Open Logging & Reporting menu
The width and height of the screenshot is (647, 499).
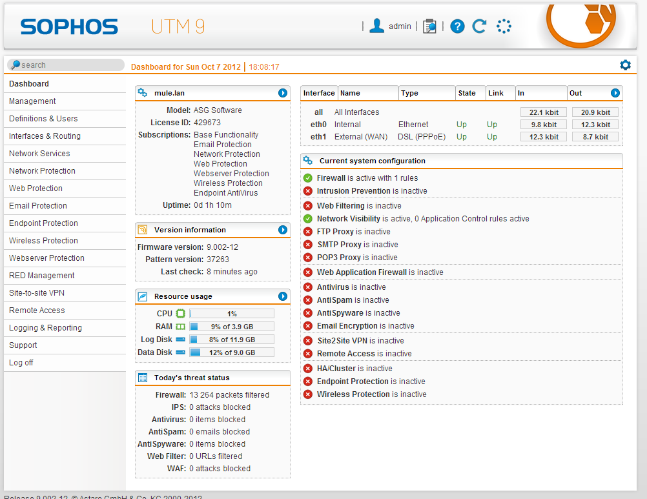[65, 327]
